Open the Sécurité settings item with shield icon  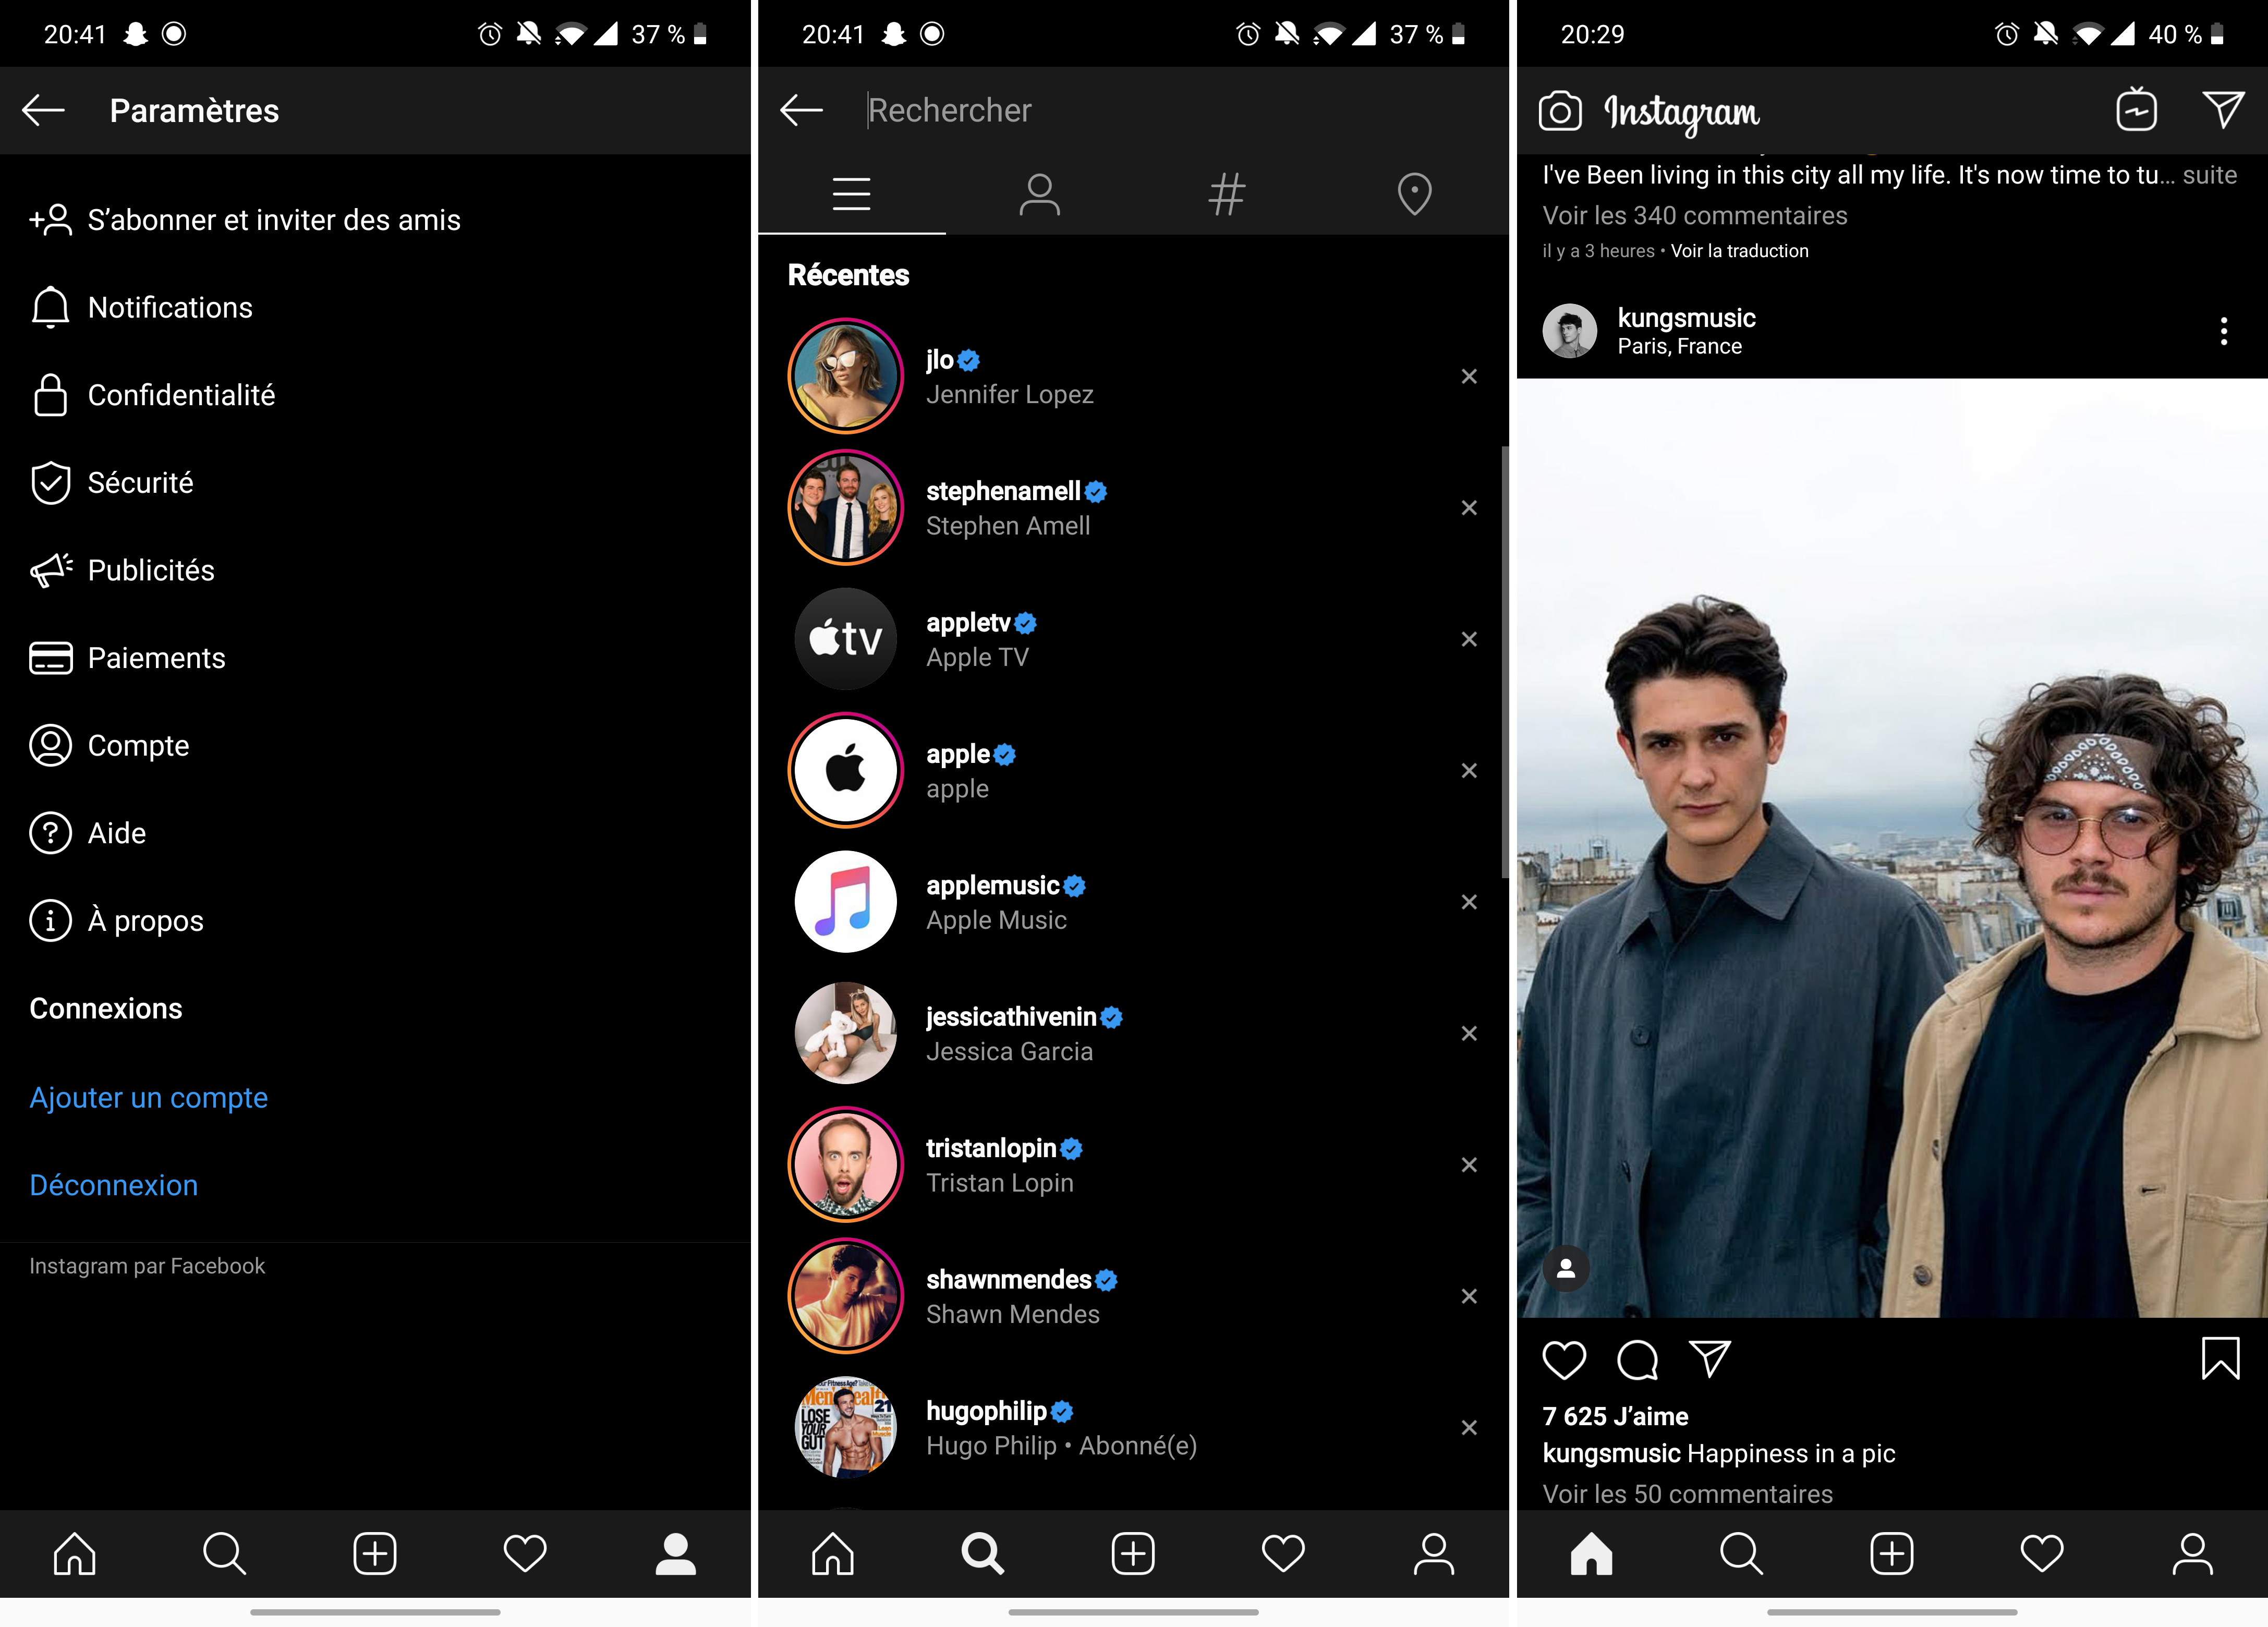coord(140,482)
